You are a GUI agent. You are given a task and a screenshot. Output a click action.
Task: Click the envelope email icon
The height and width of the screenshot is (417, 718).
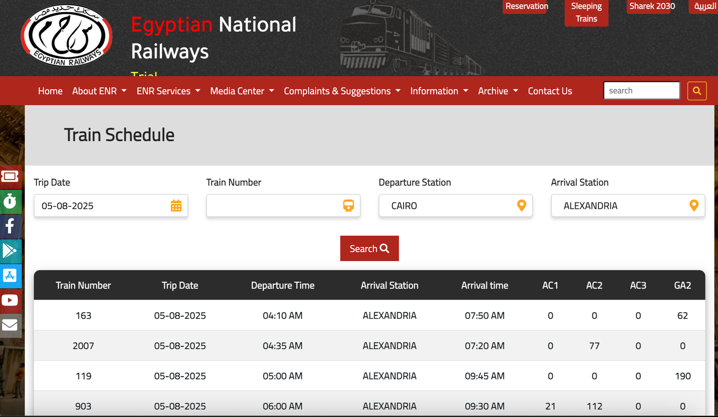click(x=11, y=325)
